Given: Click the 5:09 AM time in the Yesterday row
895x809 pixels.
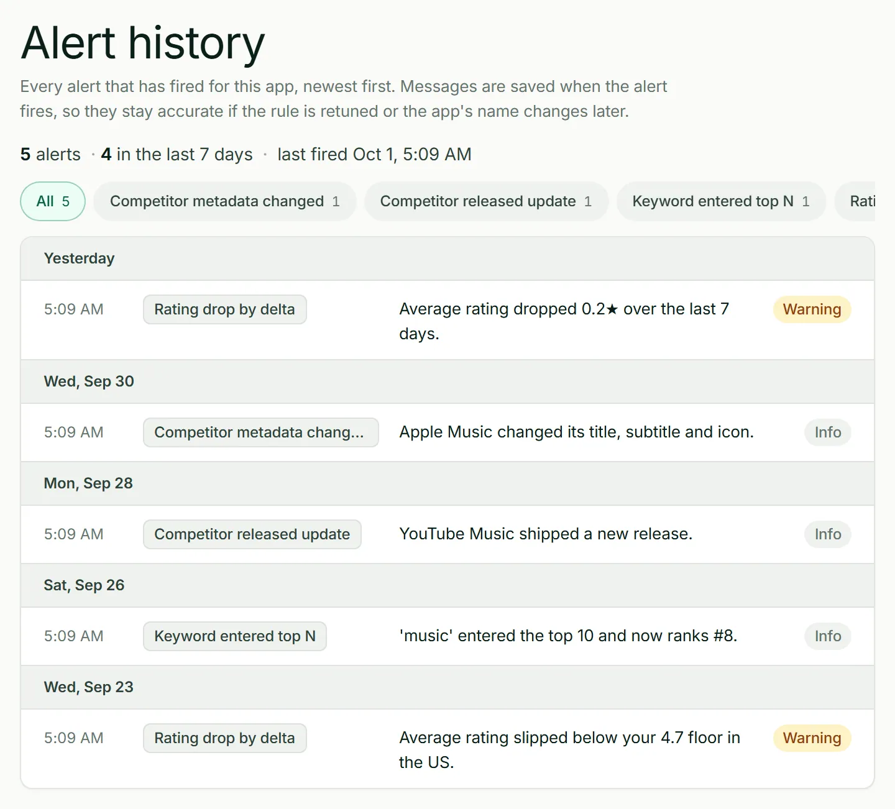Looking at the screenshot, I should coord(73,309).
